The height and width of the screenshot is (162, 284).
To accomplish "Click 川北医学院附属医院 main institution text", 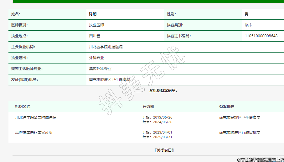I will pos(106,47).
